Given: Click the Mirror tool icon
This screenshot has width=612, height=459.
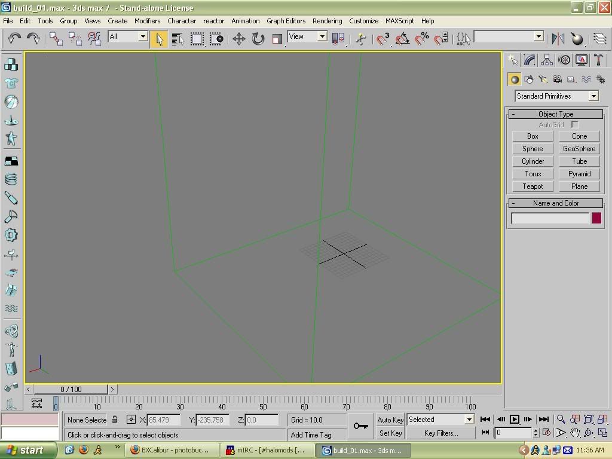Looking at the screenshot, I should click(558, 39).
